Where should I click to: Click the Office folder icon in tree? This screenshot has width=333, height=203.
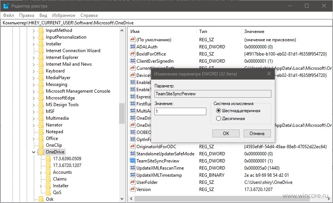(x=41, y=138)
